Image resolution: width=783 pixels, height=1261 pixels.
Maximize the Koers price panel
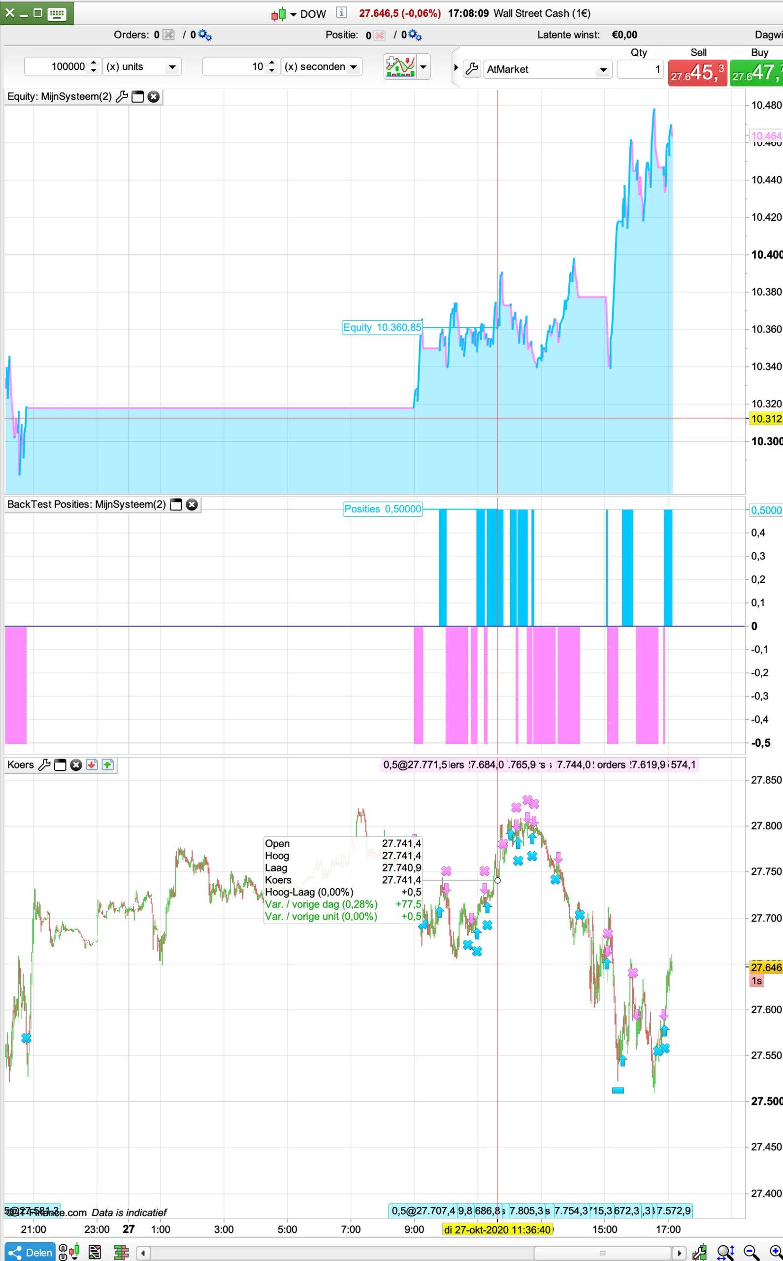coord(60,765)
